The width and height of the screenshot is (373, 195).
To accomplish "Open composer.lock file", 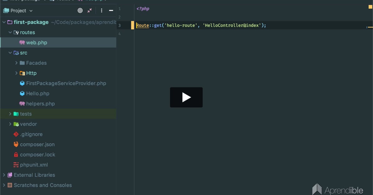I will pos(38,155).
